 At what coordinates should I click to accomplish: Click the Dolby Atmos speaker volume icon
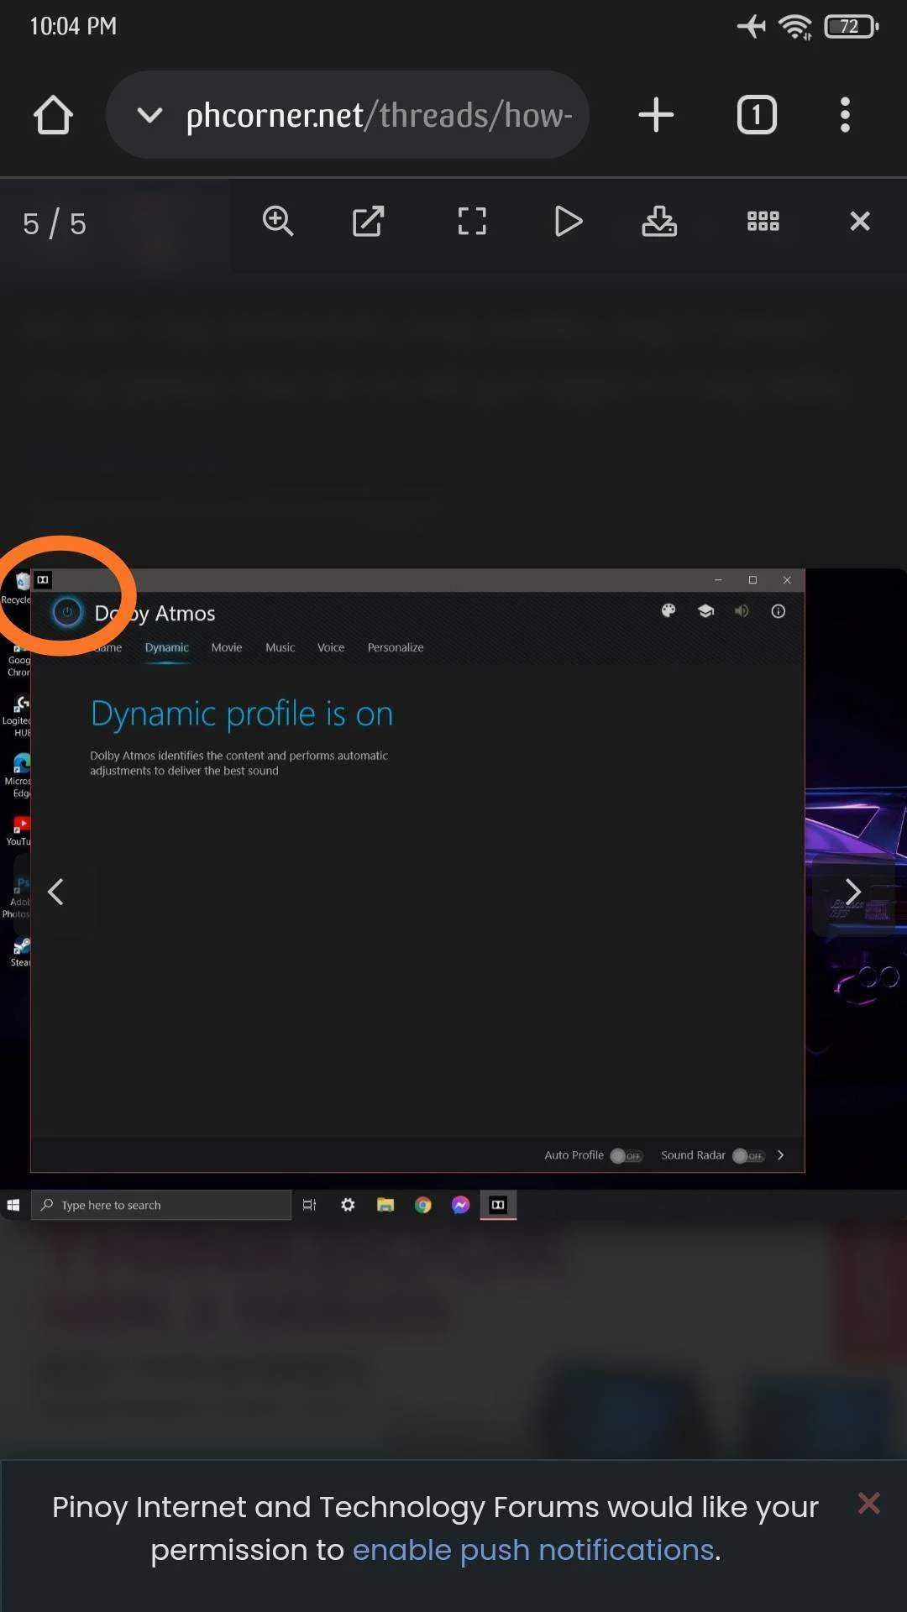pos(742,611)
